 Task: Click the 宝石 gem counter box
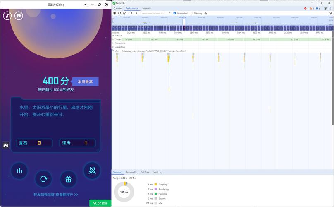pyautogui.click(x=34, y=143)
